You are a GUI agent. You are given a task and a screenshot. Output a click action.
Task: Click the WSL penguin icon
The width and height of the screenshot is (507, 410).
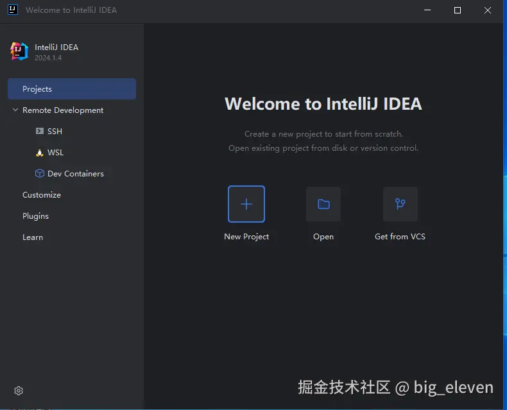pos(39,153)
